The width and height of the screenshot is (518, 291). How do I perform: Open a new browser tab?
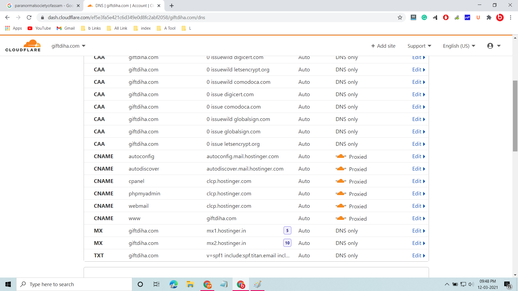[x=172, y=6]
